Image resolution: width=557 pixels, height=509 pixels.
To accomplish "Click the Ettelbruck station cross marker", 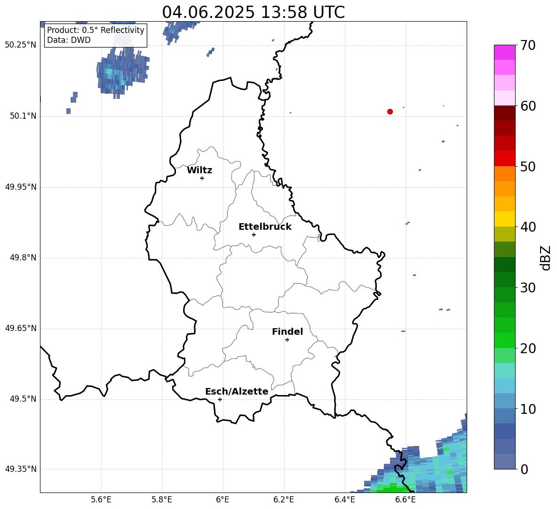I will click(254, 234).
